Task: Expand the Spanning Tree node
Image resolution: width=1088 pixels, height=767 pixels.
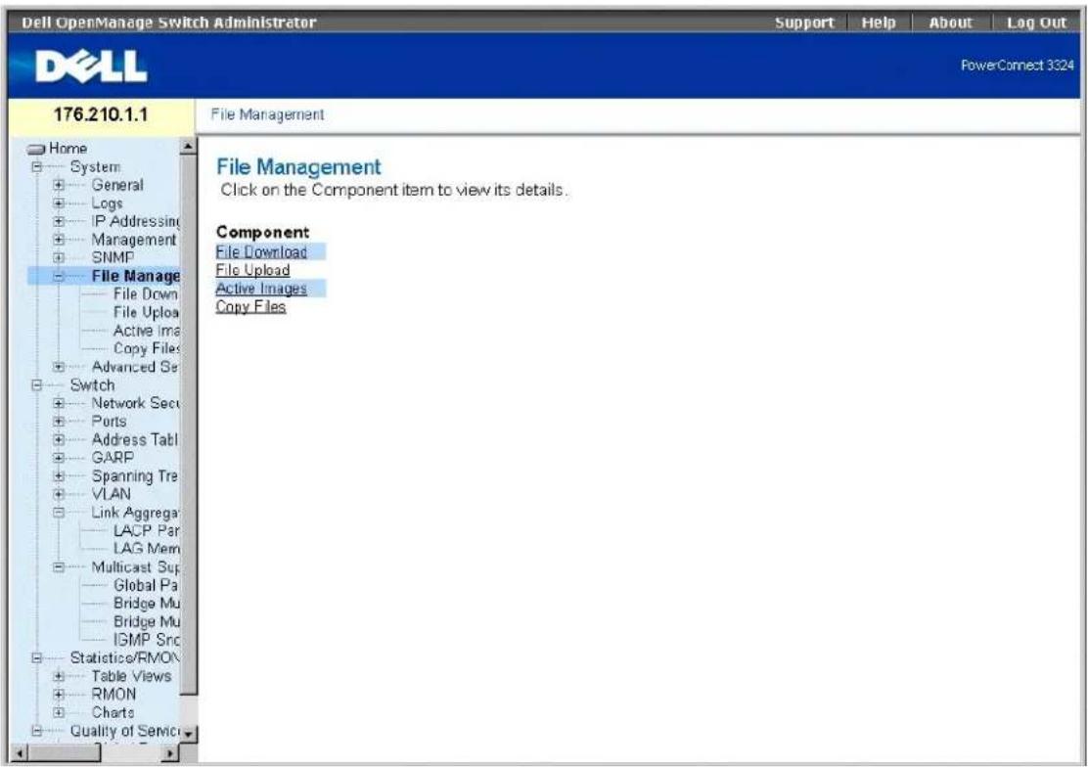Action: coord(59,476)
